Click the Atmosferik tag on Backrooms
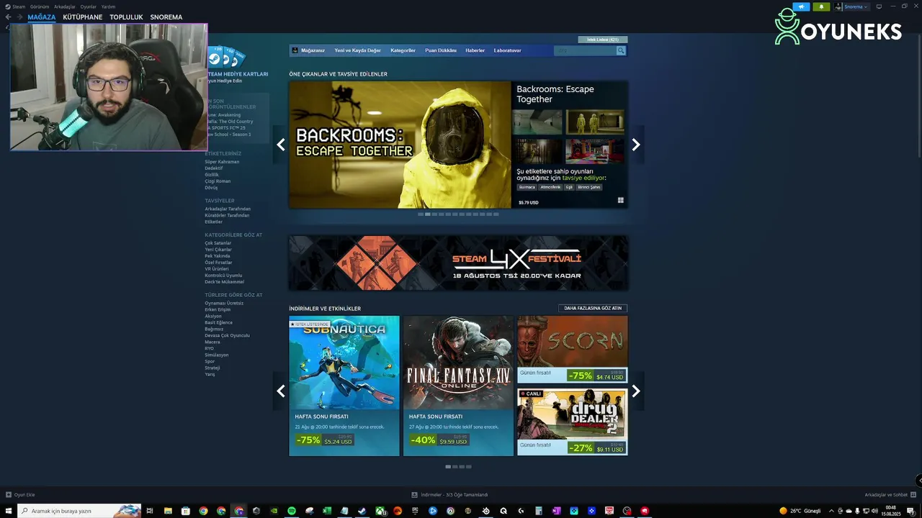 pyautogui.click(x=550, y=187)
